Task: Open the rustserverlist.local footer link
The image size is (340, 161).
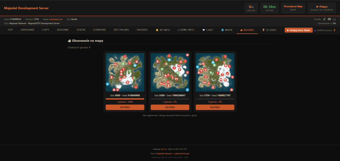Action: pos(182,154)
